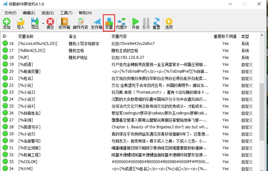Click the #000000#000080 color values content cell

(160, 162)
